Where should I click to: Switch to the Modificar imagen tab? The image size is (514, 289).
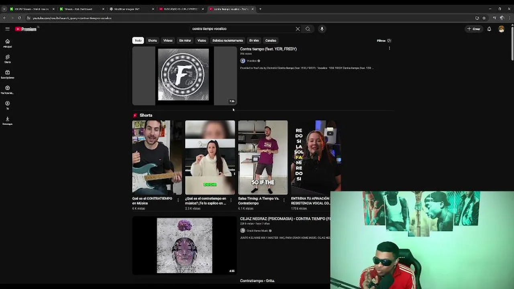coord(131,9)
